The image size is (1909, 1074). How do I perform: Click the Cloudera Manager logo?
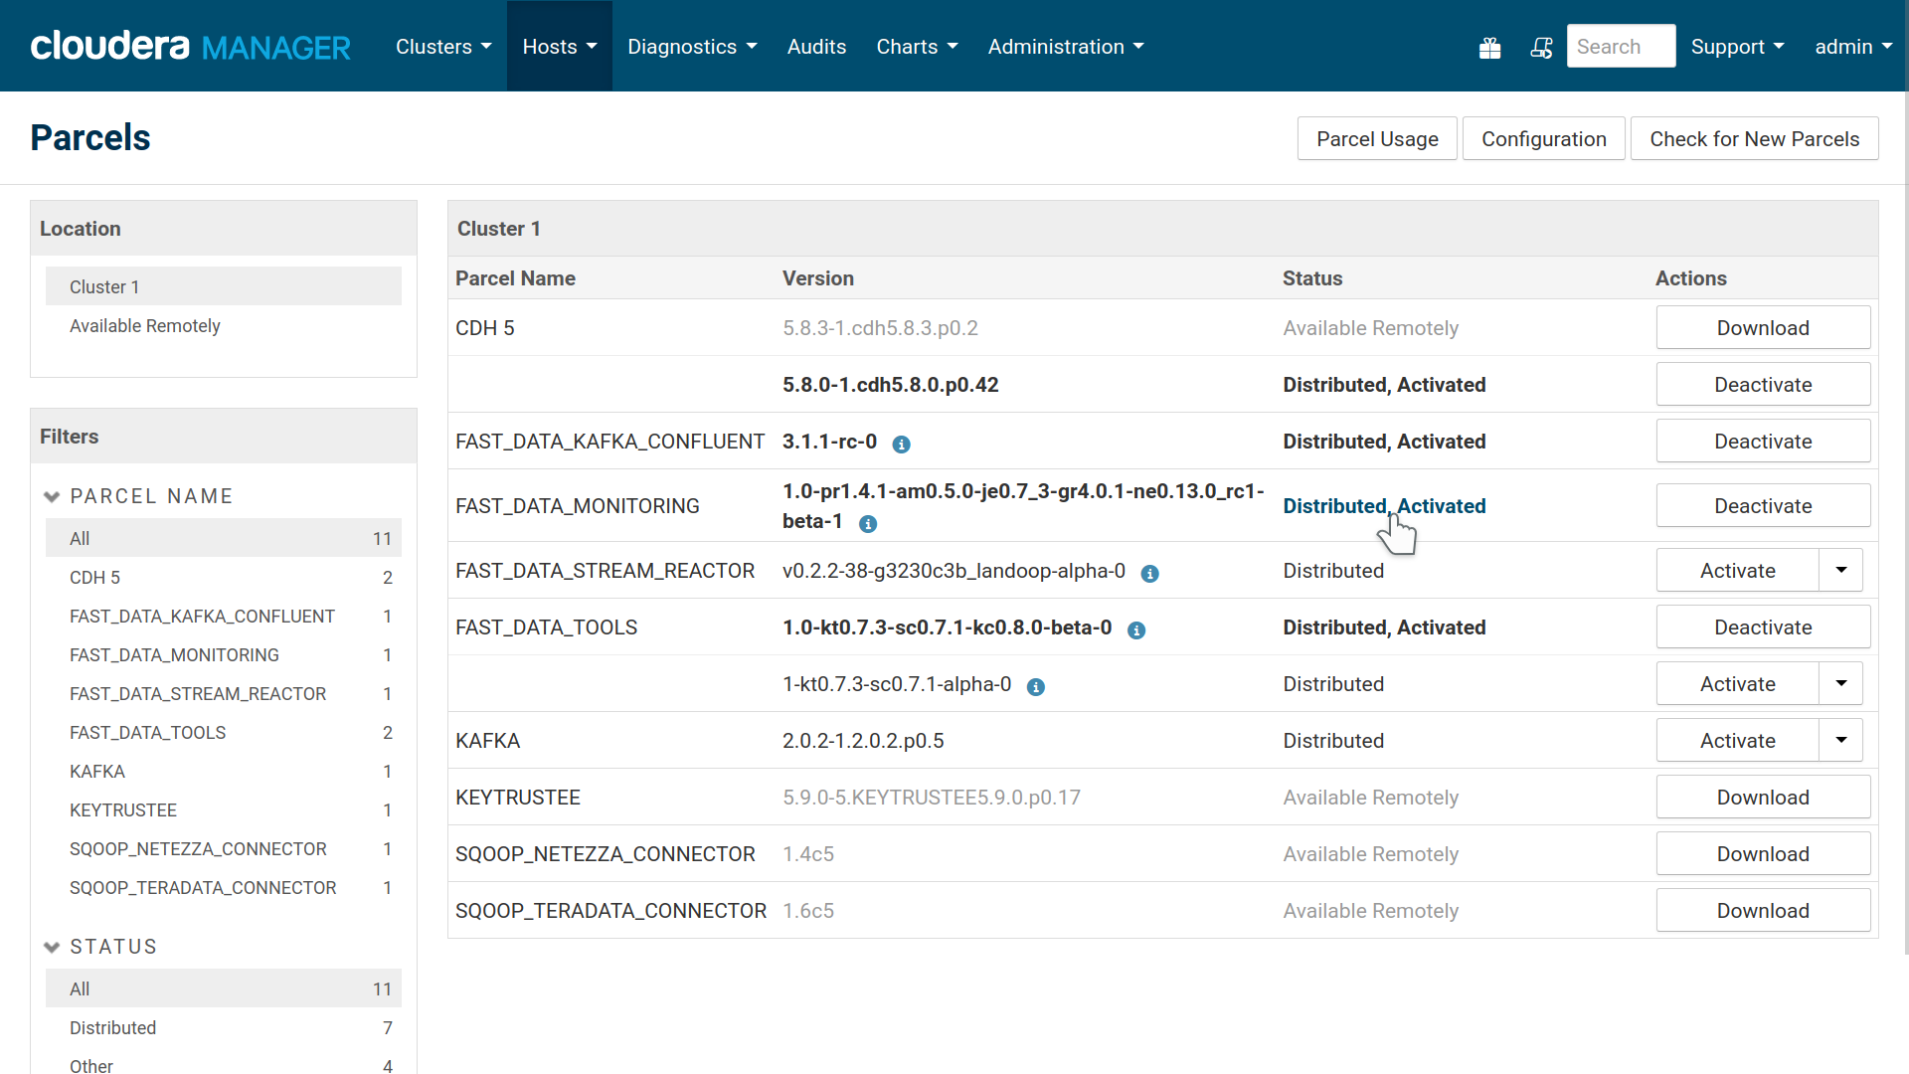[190, 46]
